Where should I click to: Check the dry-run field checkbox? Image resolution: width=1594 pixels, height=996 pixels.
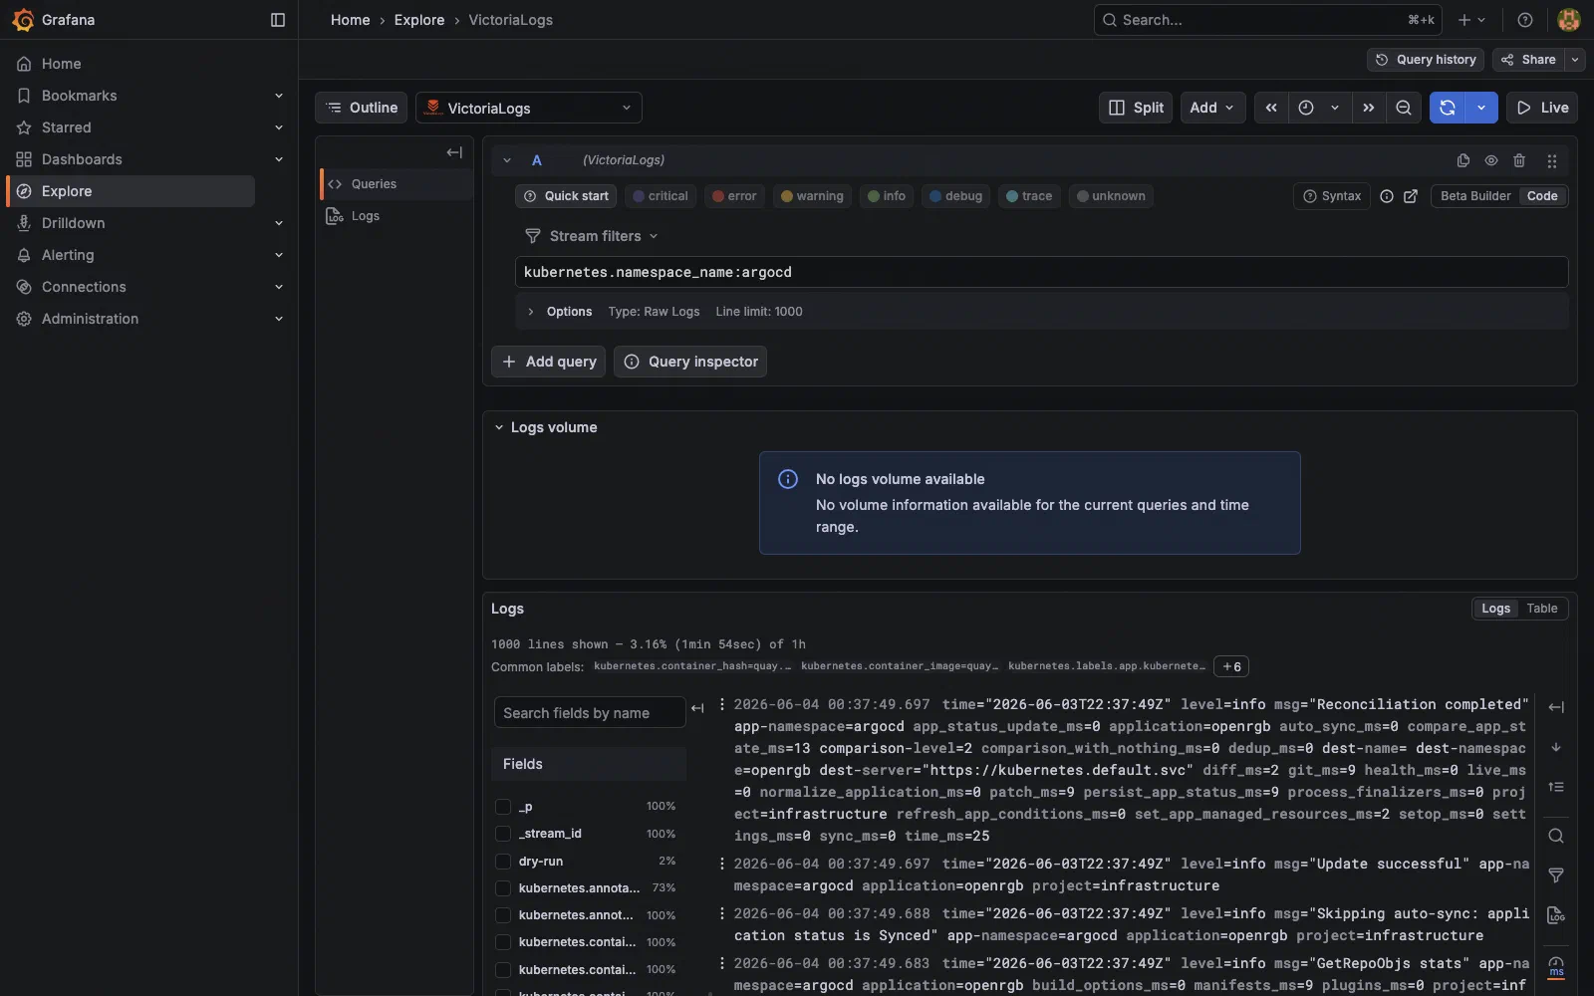[x=503, y=862]
